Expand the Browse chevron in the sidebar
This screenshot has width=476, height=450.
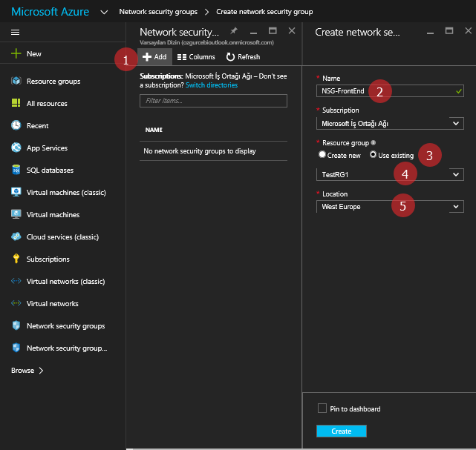(41, 370)
